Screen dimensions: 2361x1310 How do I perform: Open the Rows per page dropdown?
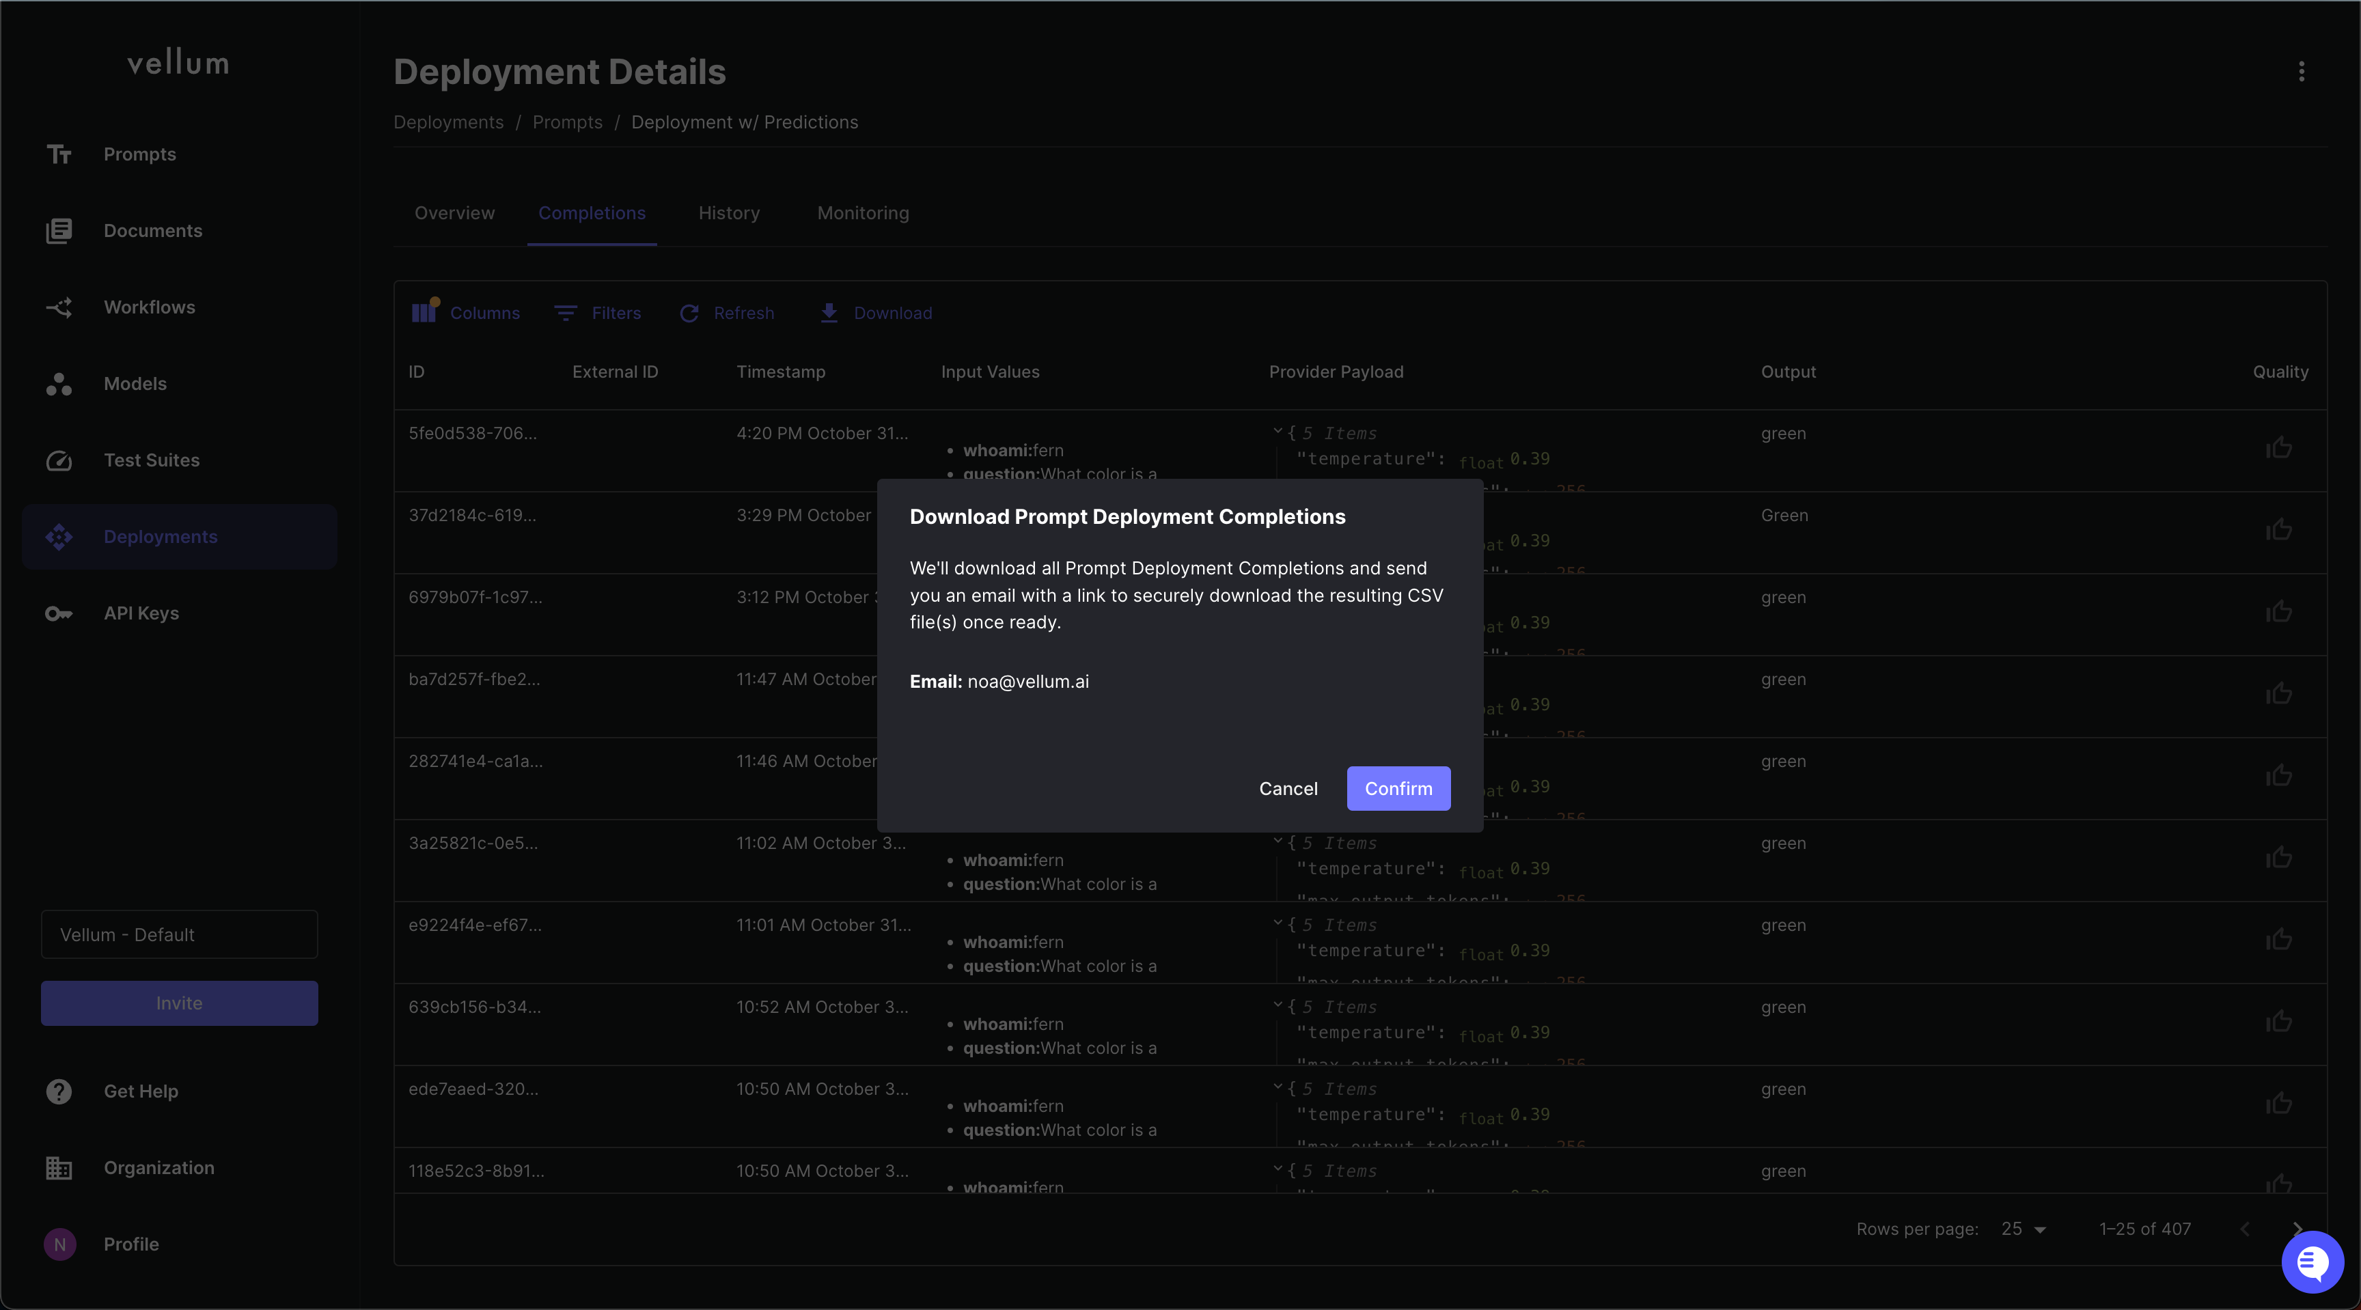pos(2024,1229)
